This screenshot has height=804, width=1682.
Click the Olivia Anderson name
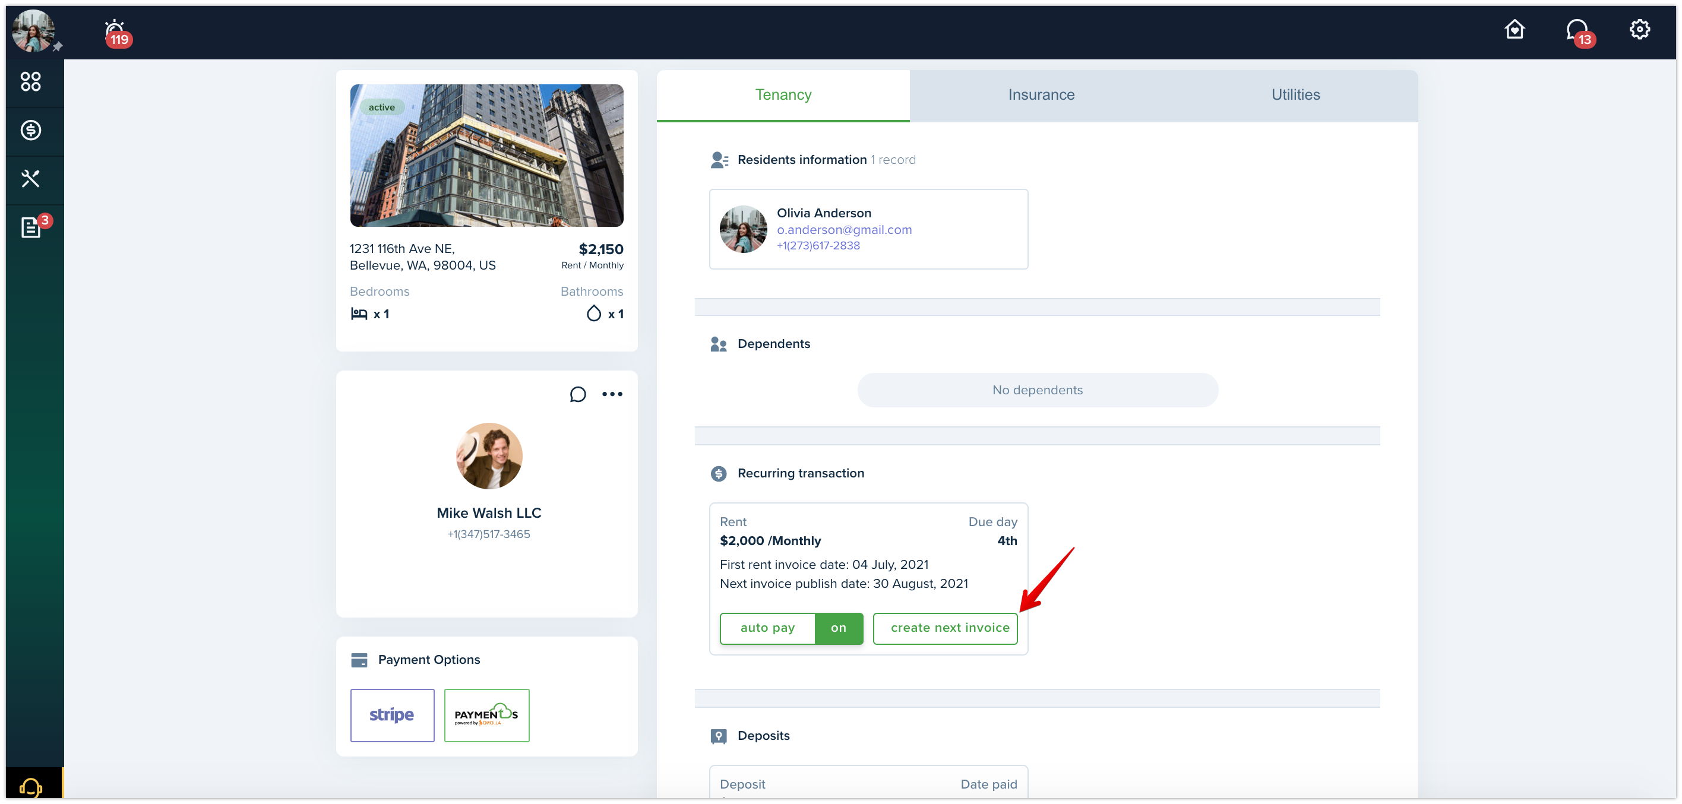[x=823, y=213]
